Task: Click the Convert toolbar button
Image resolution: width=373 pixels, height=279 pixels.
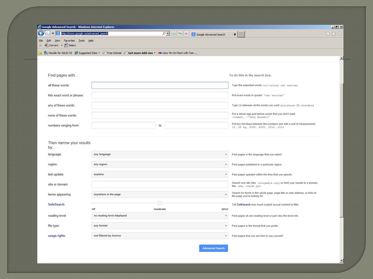Action: (52, 45)
